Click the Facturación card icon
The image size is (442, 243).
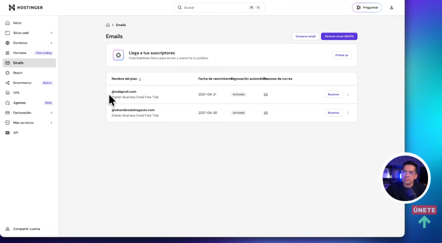(8, 112)
